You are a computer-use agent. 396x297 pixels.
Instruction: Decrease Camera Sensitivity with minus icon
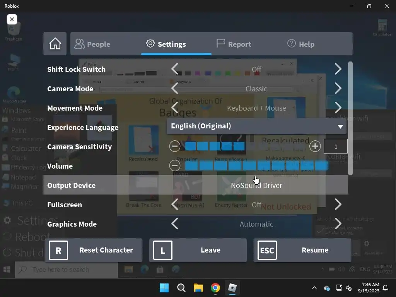(x=175, y=146)
